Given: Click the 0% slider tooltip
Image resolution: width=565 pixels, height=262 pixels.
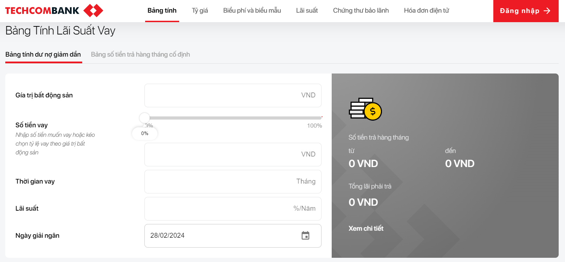Looking at the screenshot, I should 145,133.
